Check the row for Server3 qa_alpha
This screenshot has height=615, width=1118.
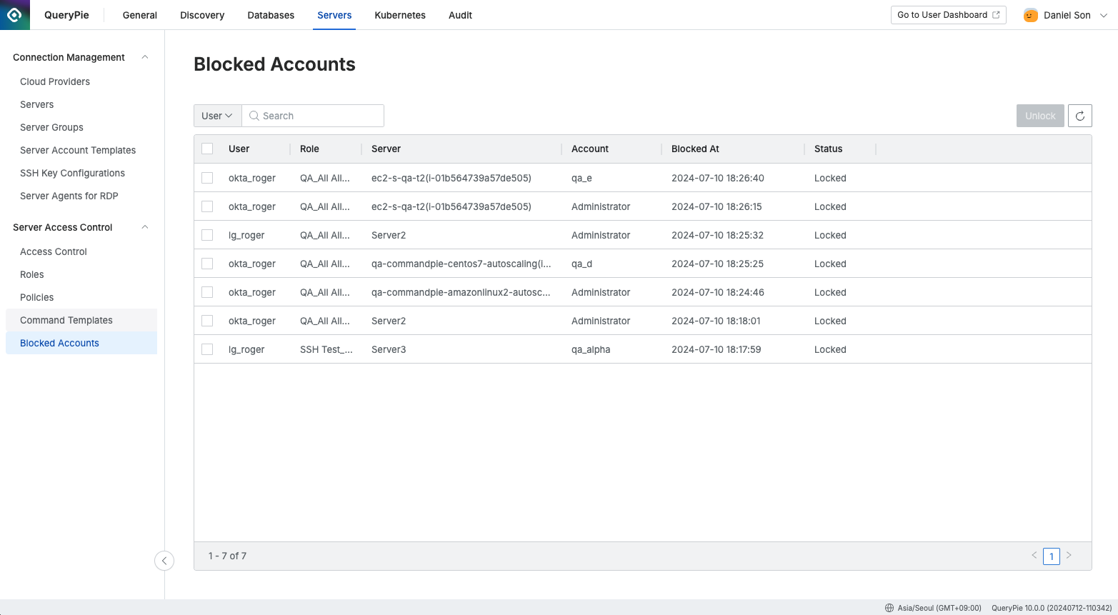(207, 349)
